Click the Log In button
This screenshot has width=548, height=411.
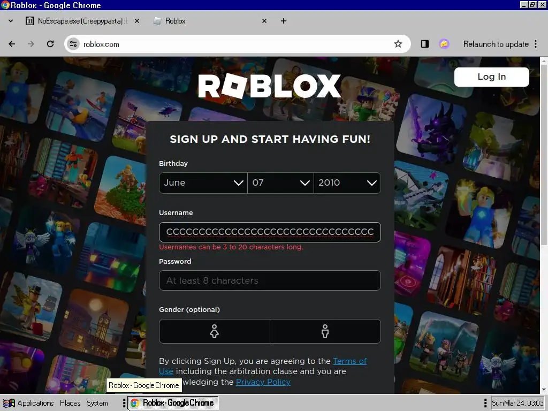pyautogui.click(x=491, y=77)
